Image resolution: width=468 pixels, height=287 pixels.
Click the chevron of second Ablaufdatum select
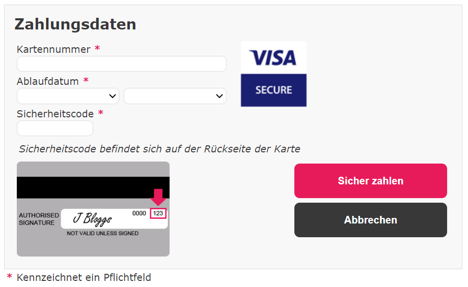pyautogui.click(x=219, y=96)
